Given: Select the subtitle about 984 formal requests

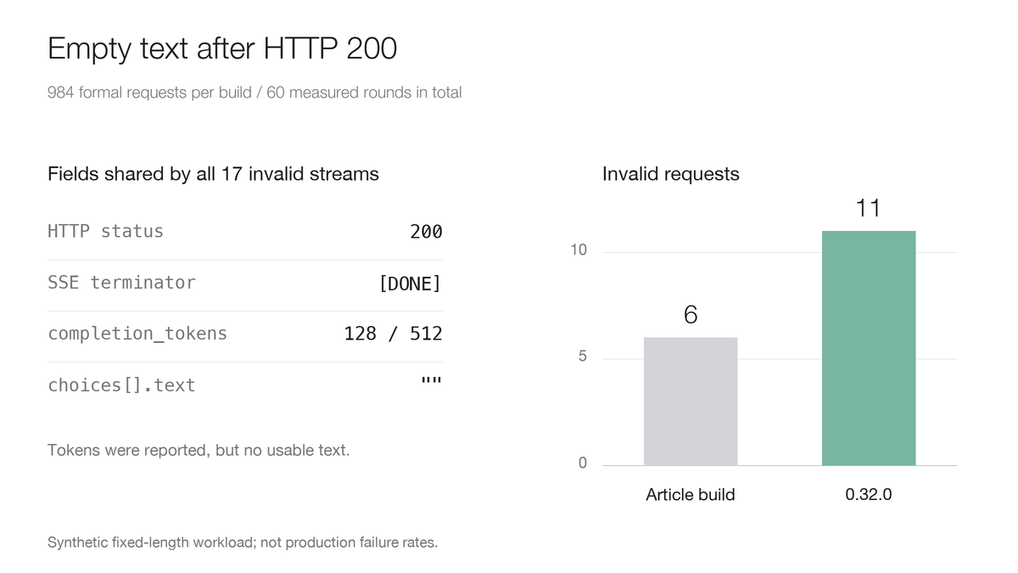Looking at the screenshot, I should (x=255, y=93).
